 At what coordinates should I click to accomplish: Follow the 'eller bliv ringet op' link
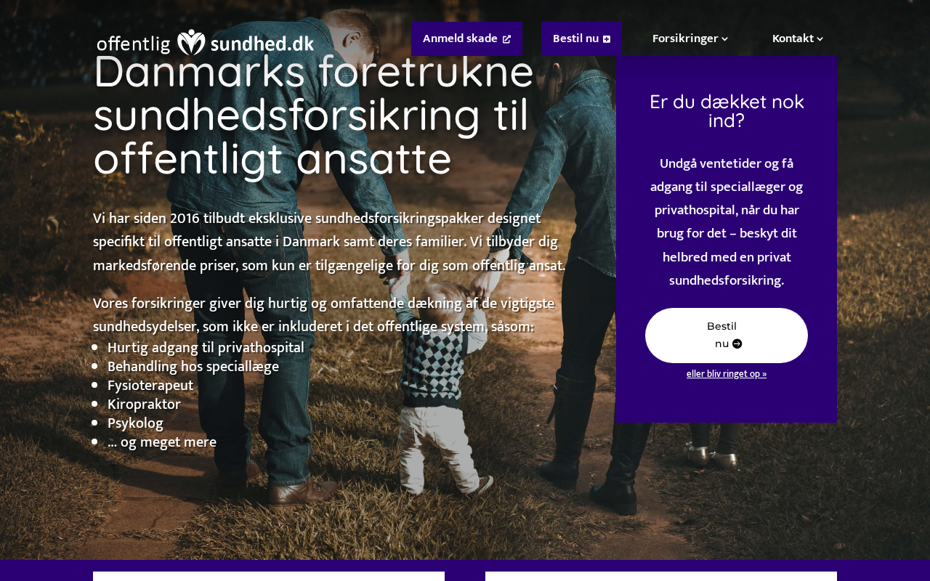(x=727, y=374)
